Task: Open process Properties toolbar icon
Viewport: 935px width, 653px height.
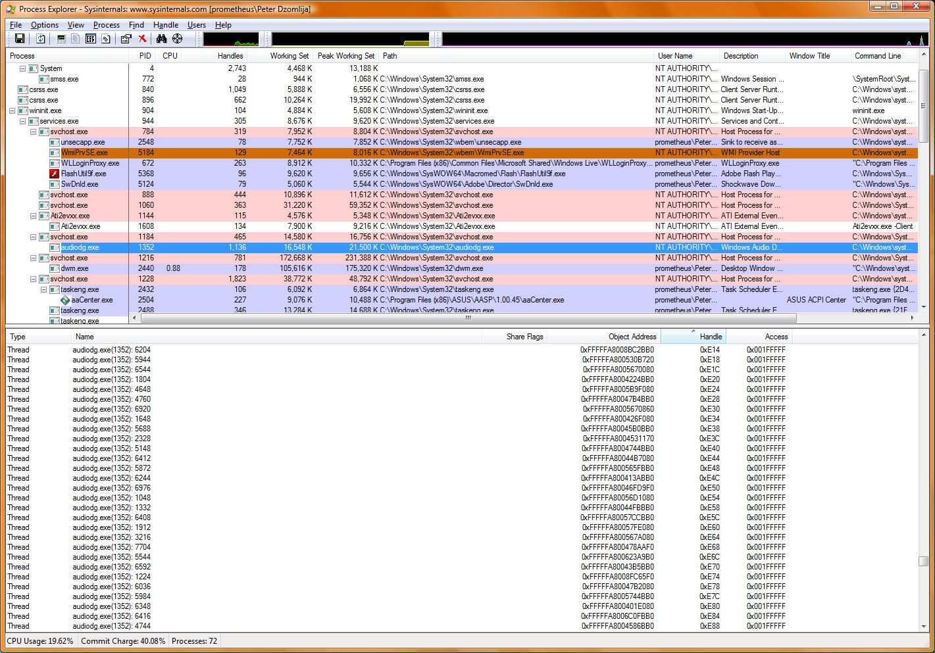Action: tap(126, 39)
